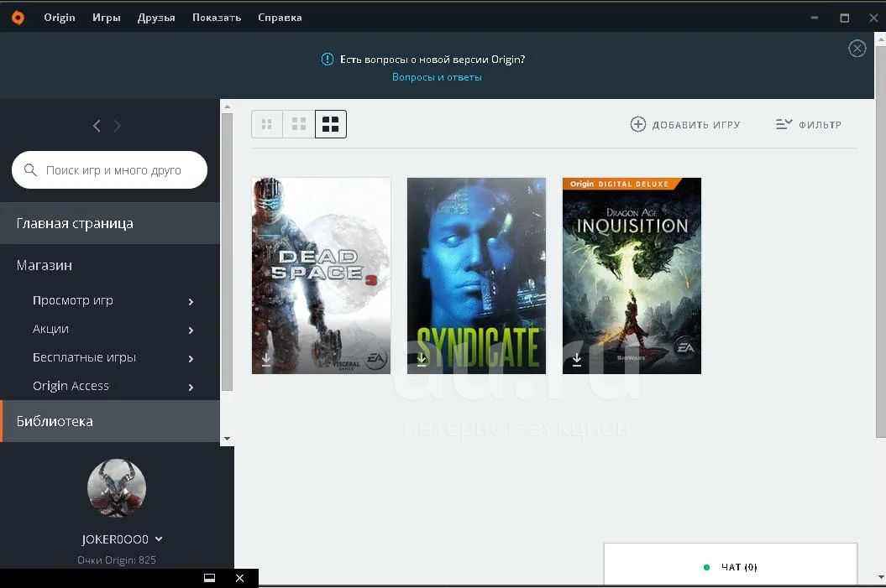Go back with the left navigation arrow
Screen dimensions: 886x588
pyautogui.click(x=97, y=126)
